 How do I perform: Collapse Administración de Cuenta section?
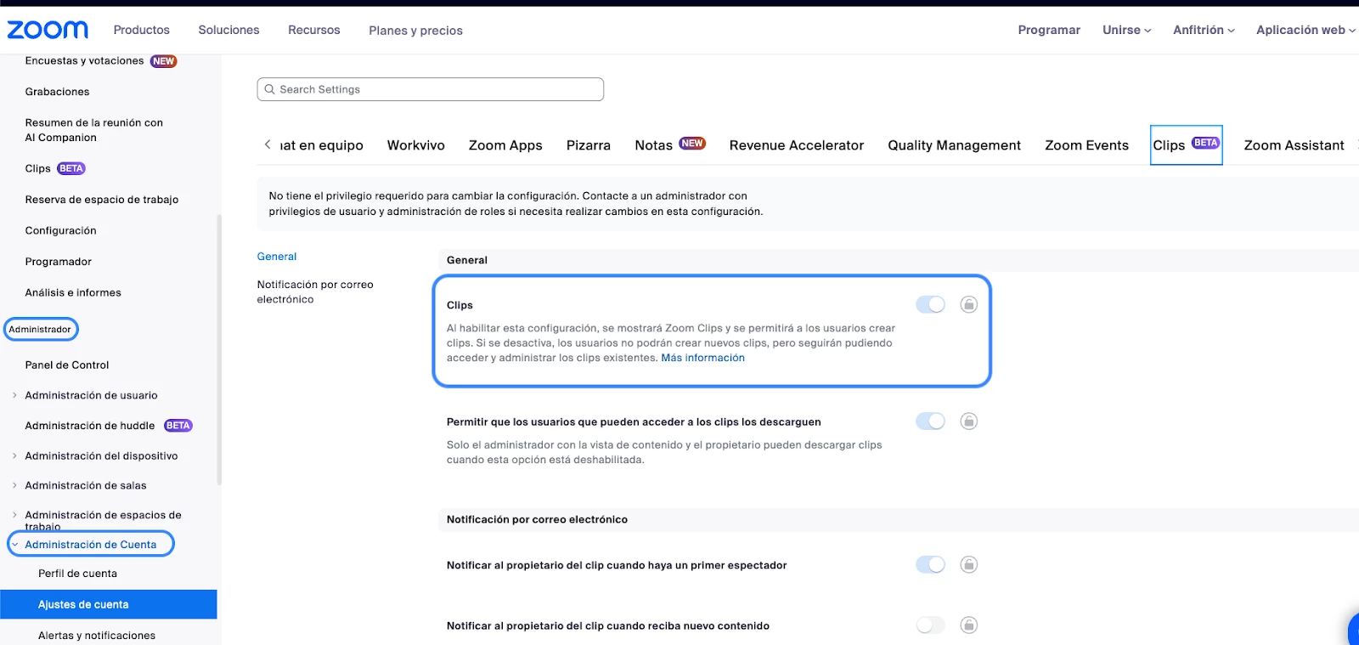(x=14, y=545)
